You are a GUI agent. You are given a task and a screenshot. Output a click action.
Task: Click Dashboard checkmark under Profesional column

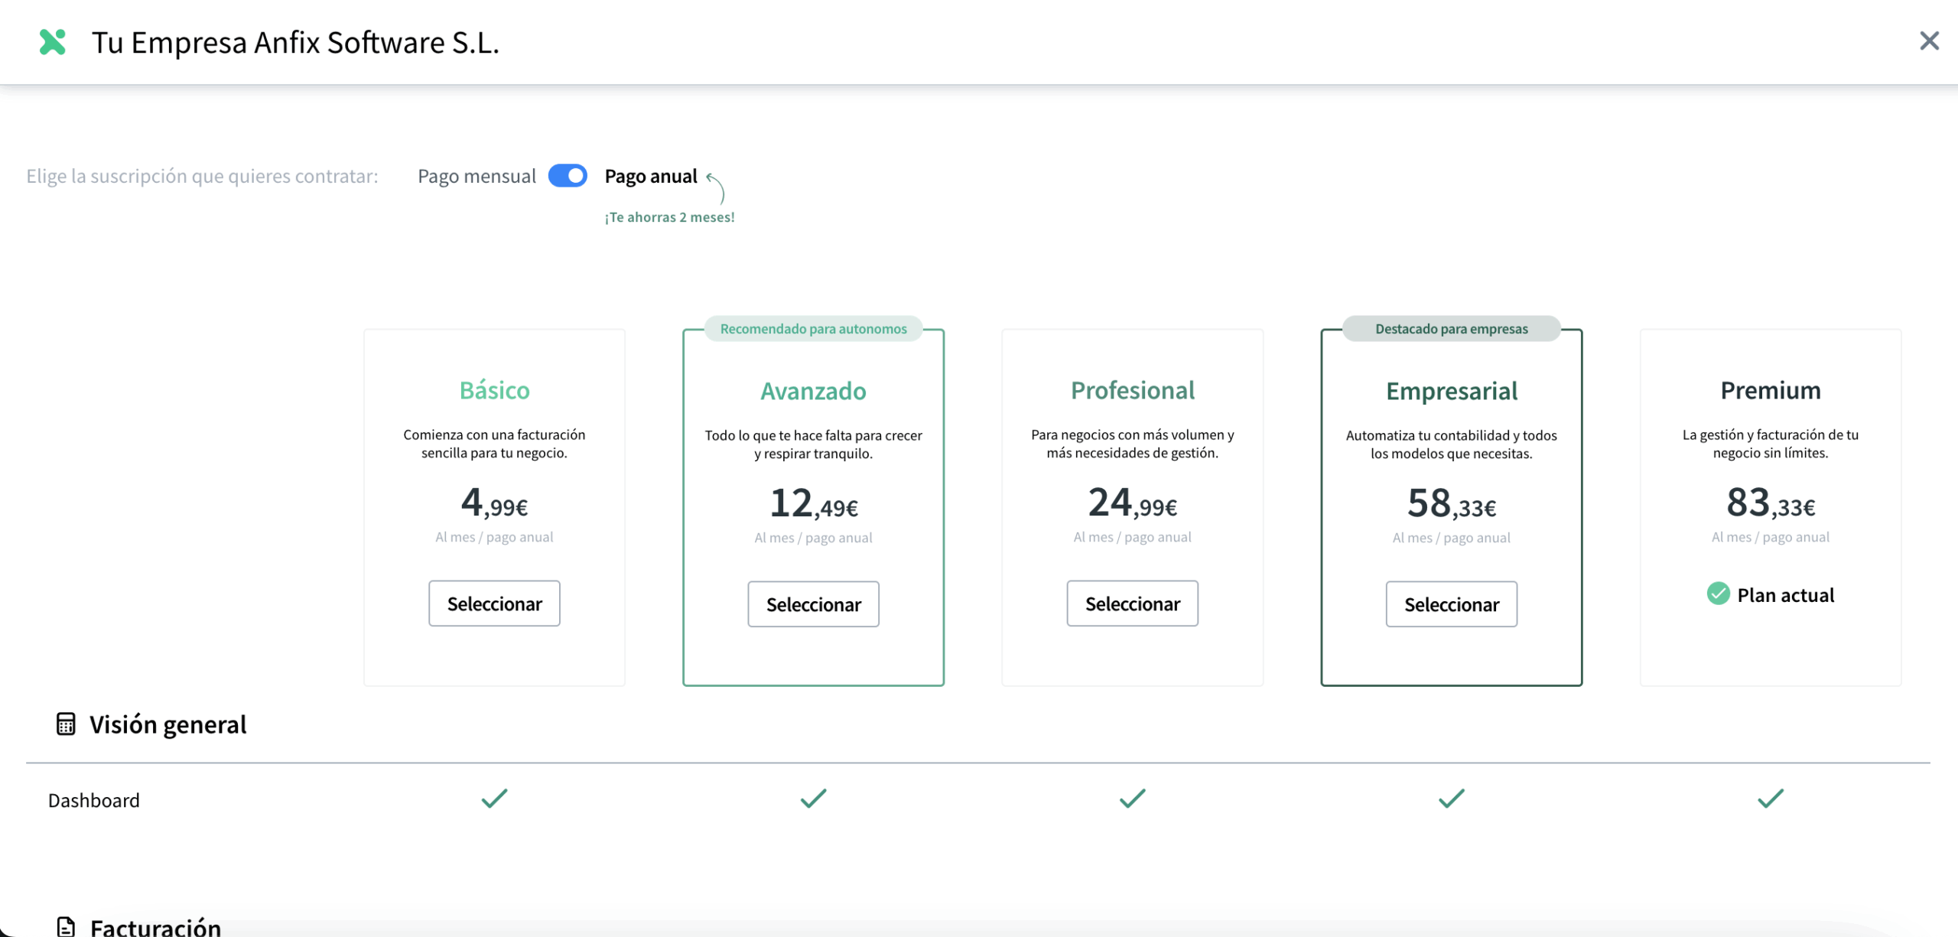pyautogui.click(x=1132, y=799)
